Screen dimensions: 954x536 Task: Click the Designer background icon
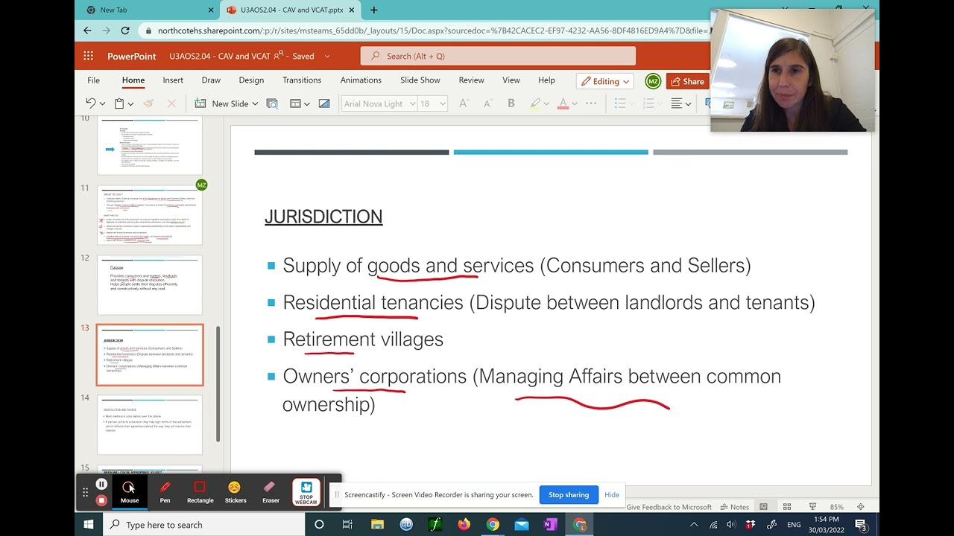324,103
